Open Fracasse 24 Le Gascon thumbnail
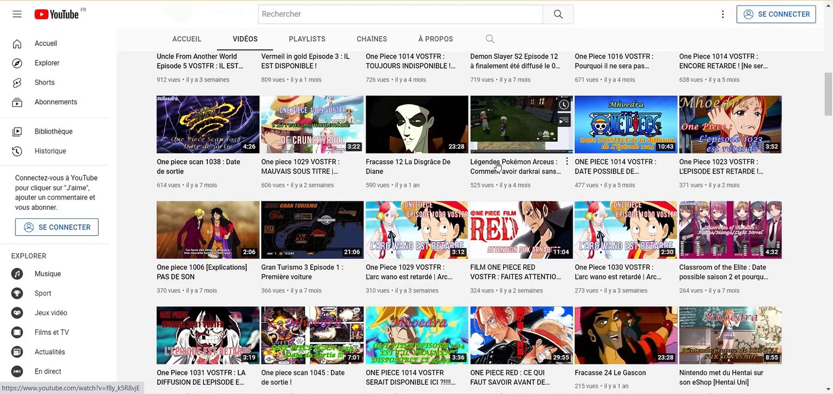 pyautogui.click(x=626, y=335)
